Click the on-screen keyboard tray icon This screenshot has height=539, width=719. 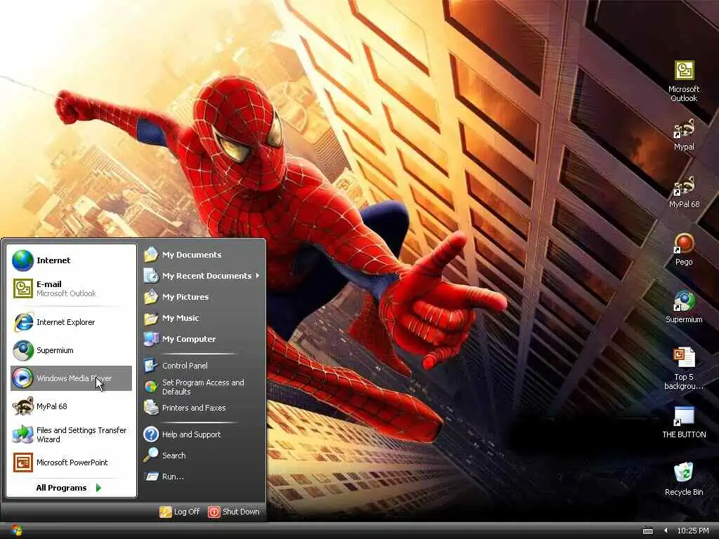pyautogui.click(x=648, y=531)
